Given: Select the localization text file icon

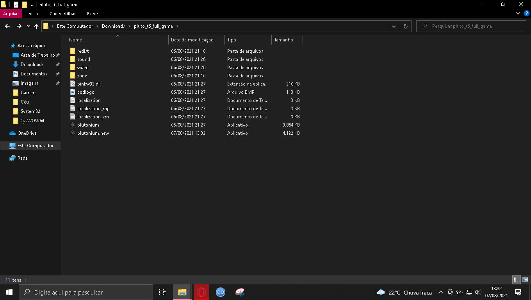Looking at the screenshot, I should click(73, 100).
